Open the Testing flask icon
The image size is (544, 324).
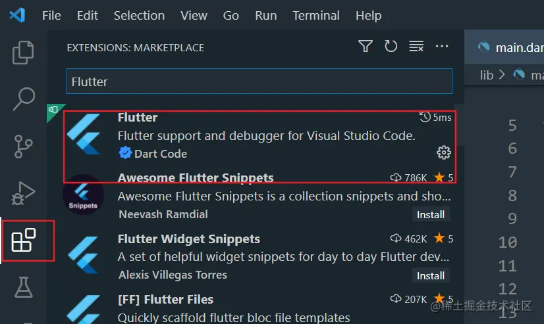[24, 287]
